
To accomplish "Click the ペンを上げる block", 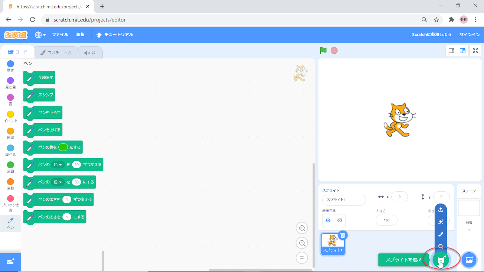I will tap(43, 130).
